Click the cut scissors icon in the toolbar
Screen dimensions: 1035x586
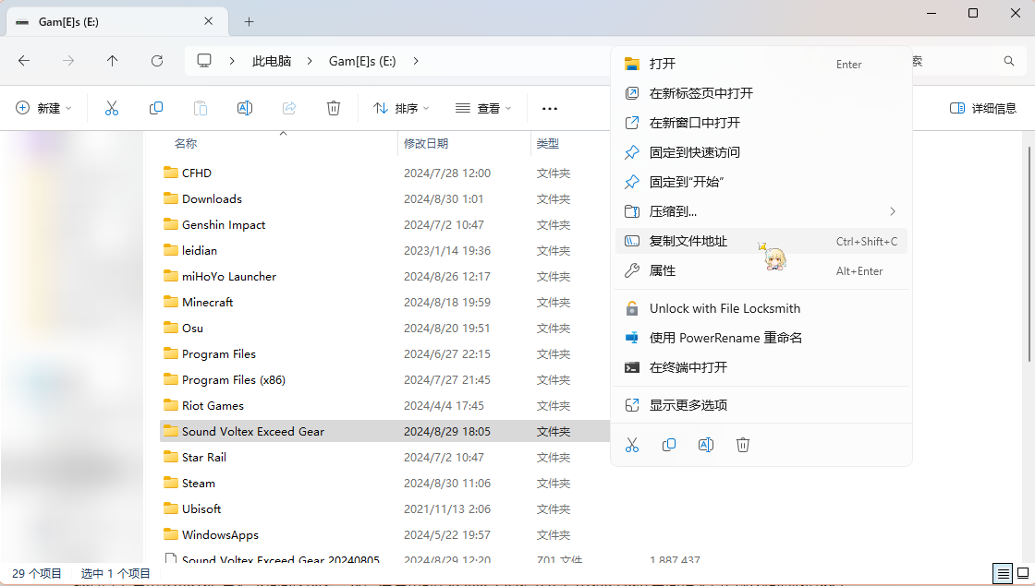(112, 108)
